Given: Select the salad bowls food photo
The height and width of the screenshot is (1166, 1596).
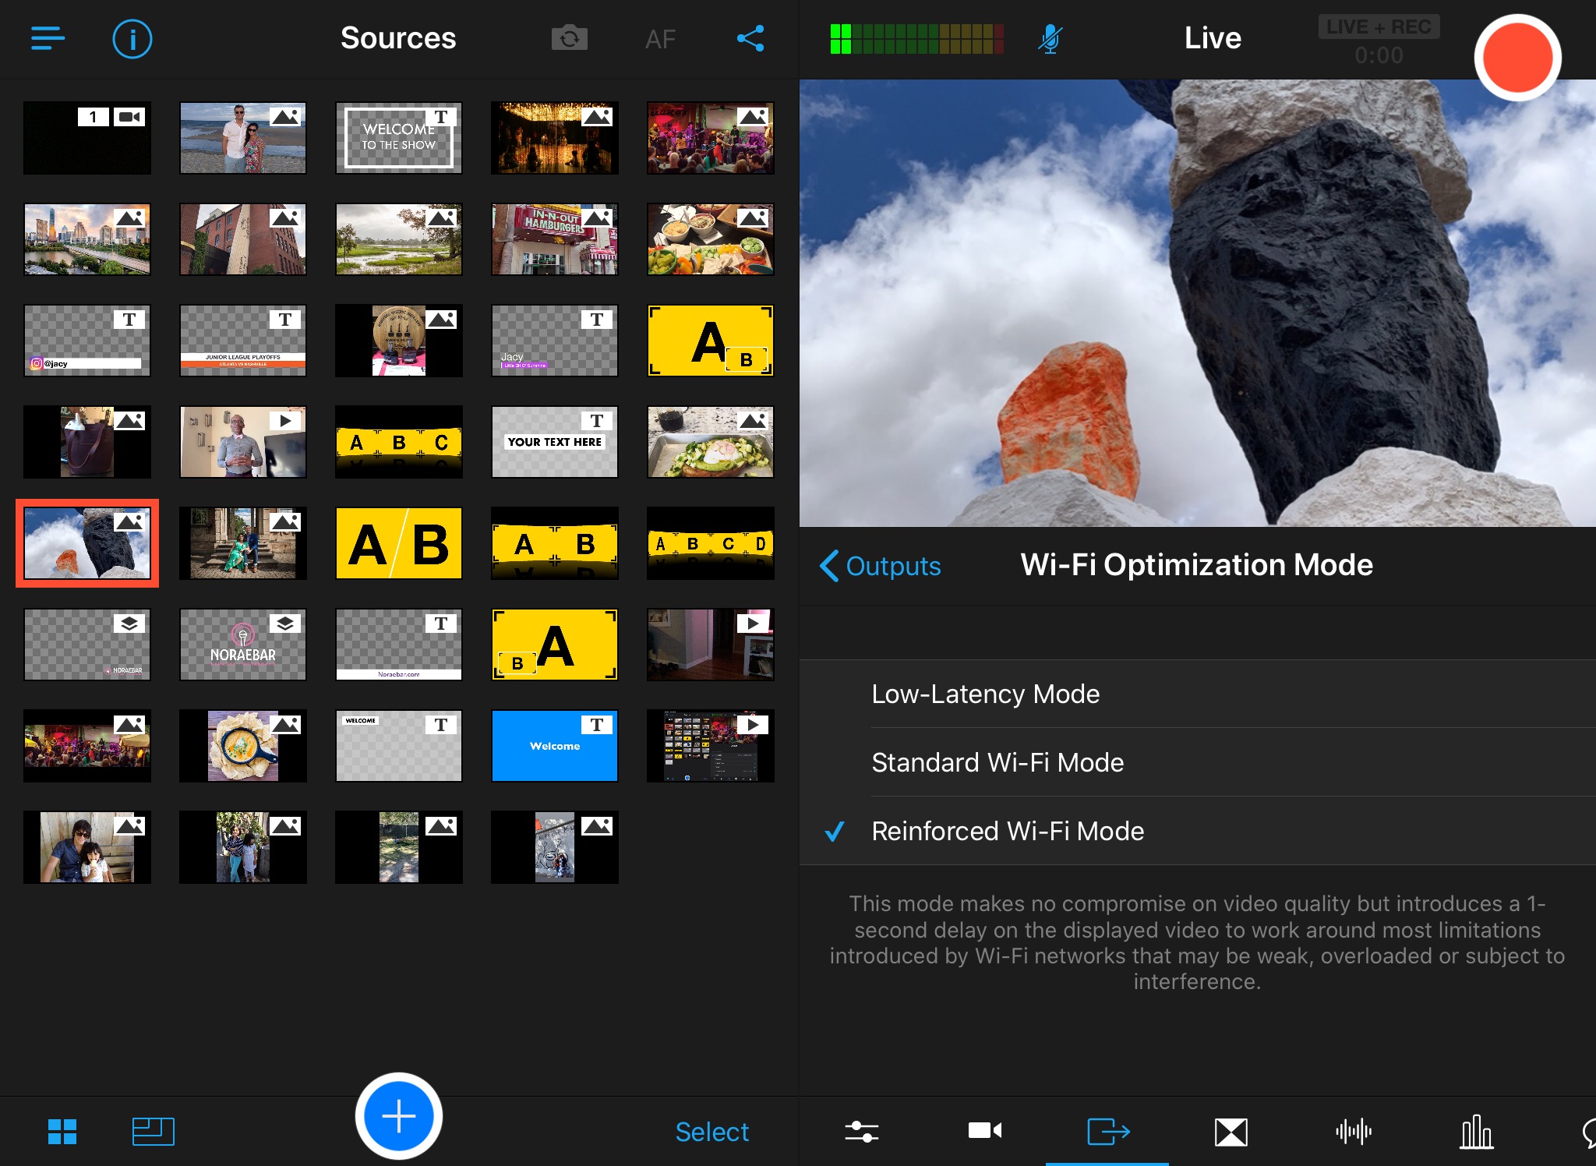Looking at the screenshot, I should [711, 239].
